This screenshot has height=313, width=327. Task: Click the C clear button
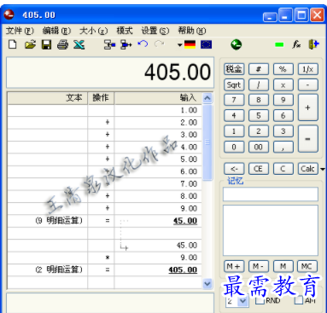click(x=283, y=169)
